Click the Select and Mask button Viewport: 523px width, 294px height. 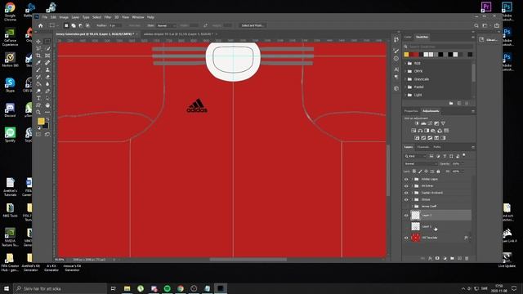(x=253, y=25)
